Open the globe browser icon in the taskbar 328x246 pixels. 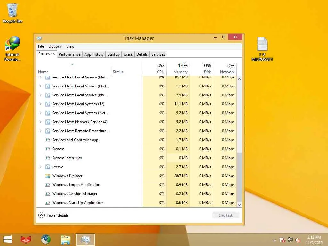pyautogui.click(x=45, y=240)
